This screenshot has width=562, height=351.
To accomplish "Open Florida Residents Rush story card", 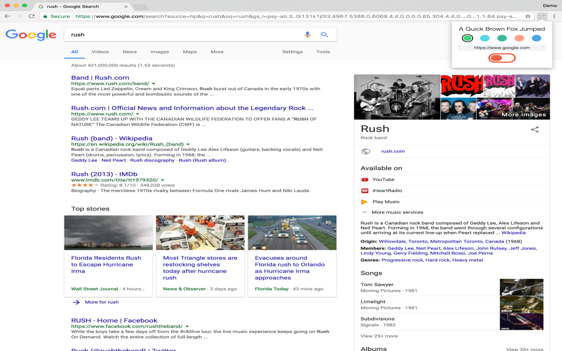I will (x=108, y=256).
